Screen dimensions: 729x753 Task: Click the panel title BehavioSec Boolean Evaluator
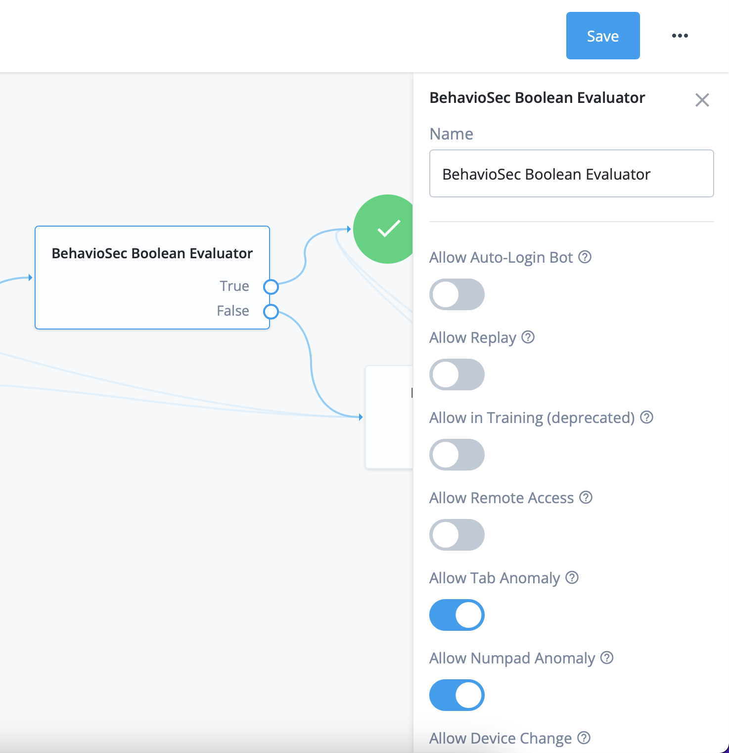pyautogui.click(x=537, y=98)
